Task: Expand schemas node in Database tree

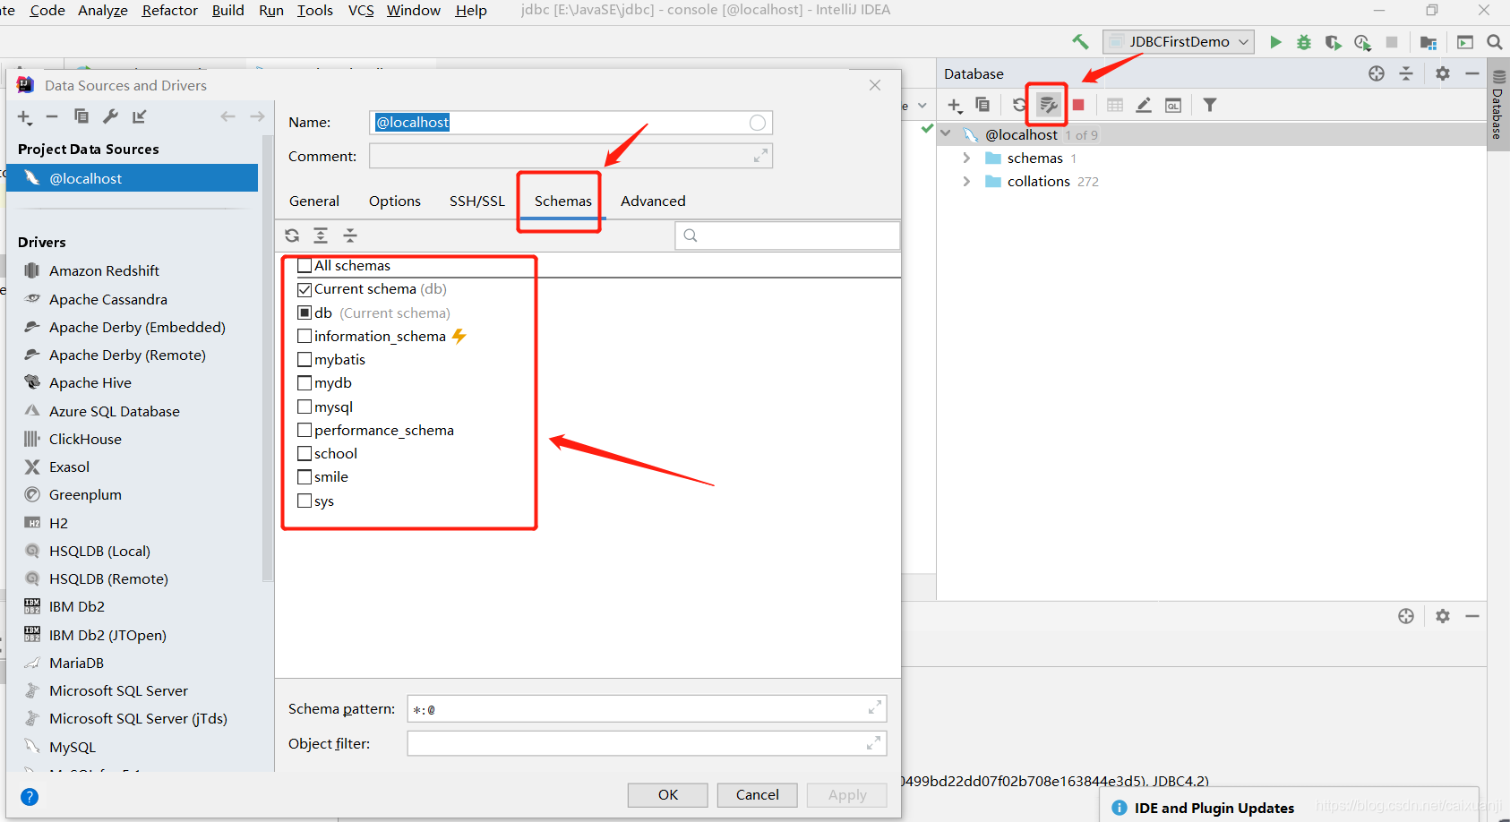Action: pos(966,158)
